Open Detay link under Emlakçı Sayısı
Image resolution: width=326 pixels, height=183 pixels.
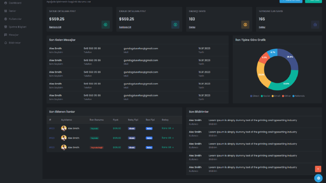point(192,27)
